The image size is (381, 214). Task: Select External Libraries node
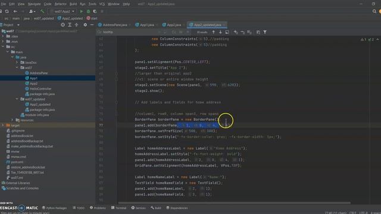click(x=18, y=183)
